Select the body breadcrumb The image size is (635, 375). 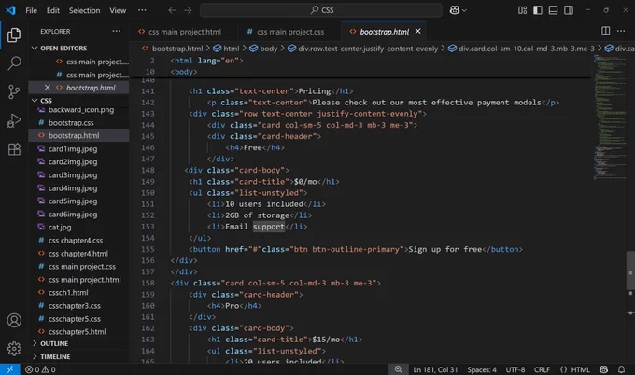pyautogui.click(x=263, y=49)
